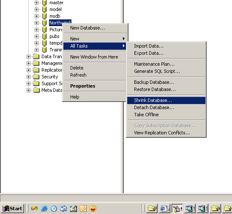Open the colorful MSN butterfly quick launch icon
Viewport: 232px width, 214px height.
click(x=34, y=209)
